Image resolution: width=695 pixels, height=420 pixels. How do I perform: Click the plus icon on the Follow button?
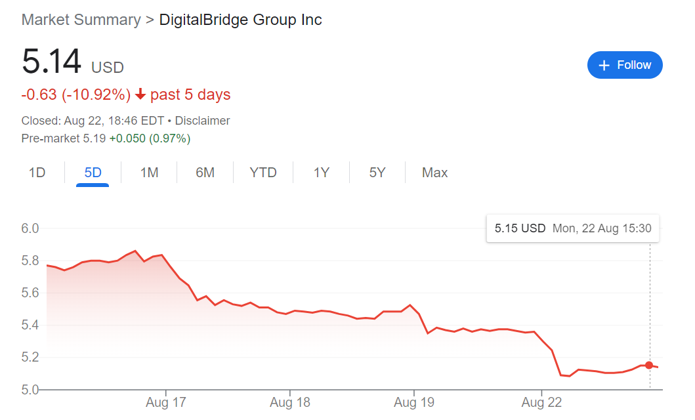[603, 65]
